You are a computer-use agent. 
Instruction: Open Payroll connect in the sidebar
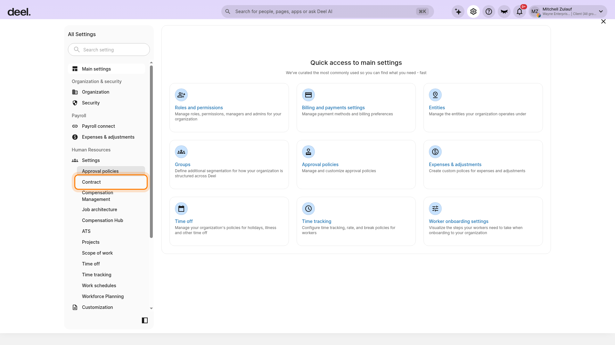tap(106, 126)
